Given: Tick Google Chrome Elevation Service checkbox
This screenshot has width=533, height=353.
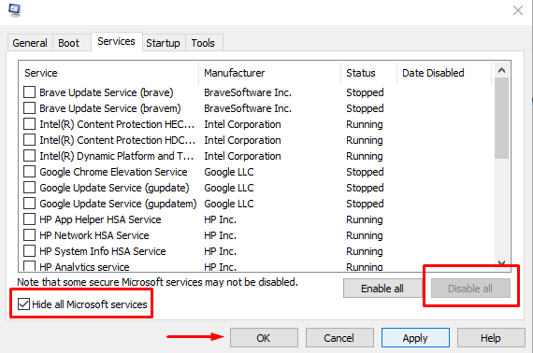Looking at the screenshot, I should coord(29,172).
